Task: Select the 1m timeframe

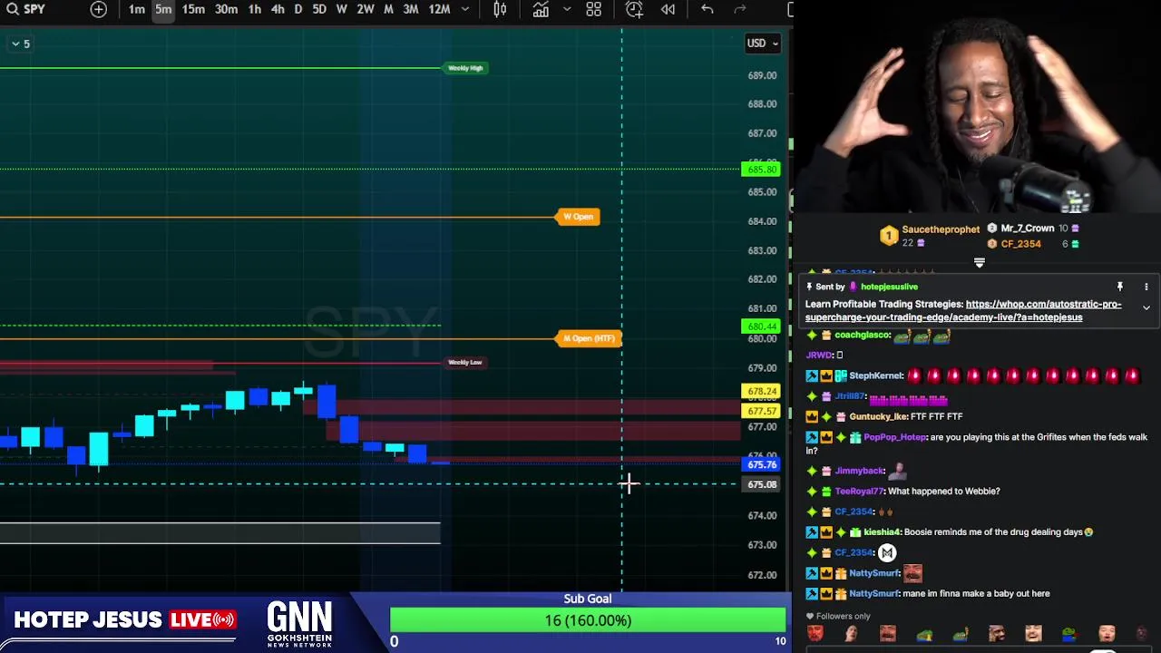Action: tap(136, 9)
